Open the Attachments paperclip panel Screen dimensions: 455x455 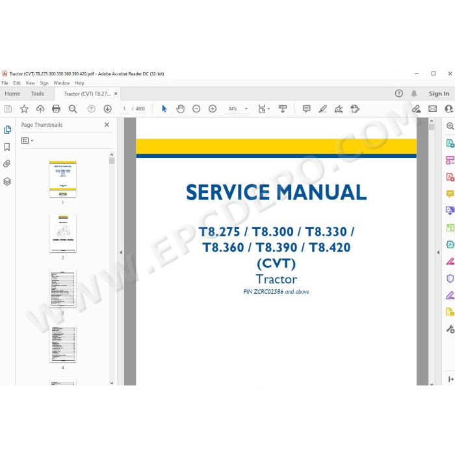point(7,164)
